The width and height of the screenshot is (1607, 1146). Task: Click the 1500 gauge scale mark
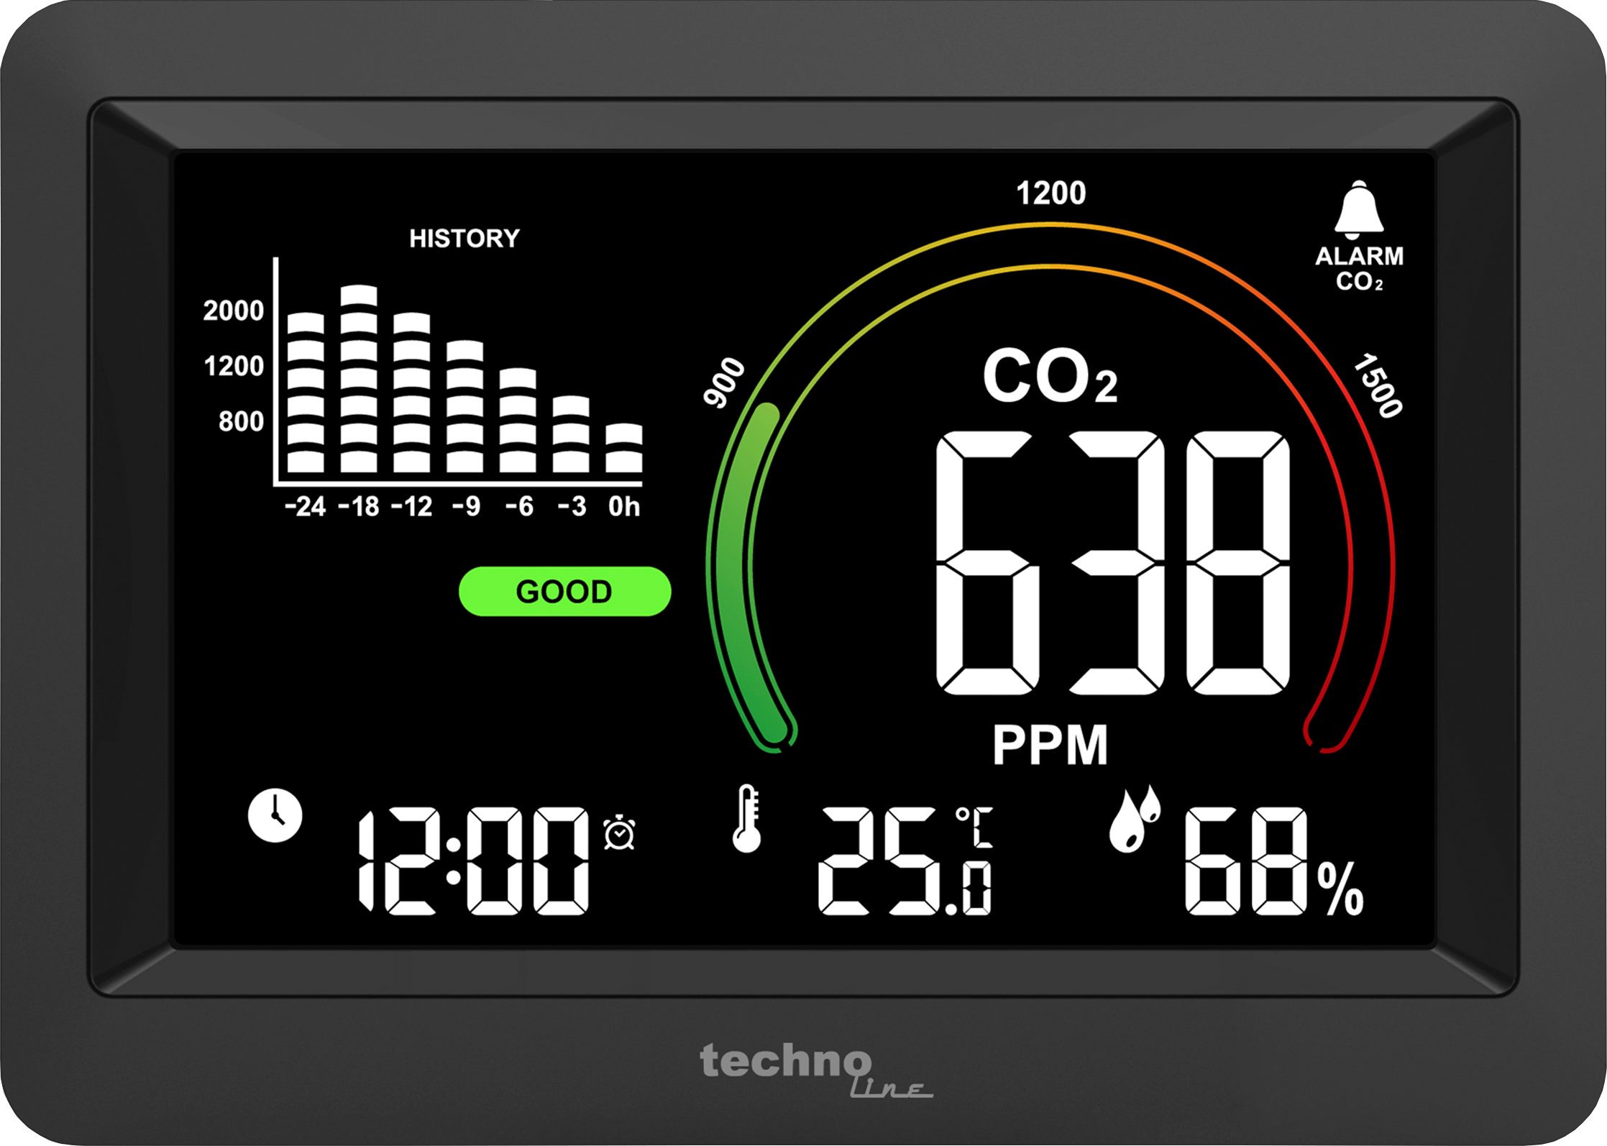click(x=1378, y=385)
